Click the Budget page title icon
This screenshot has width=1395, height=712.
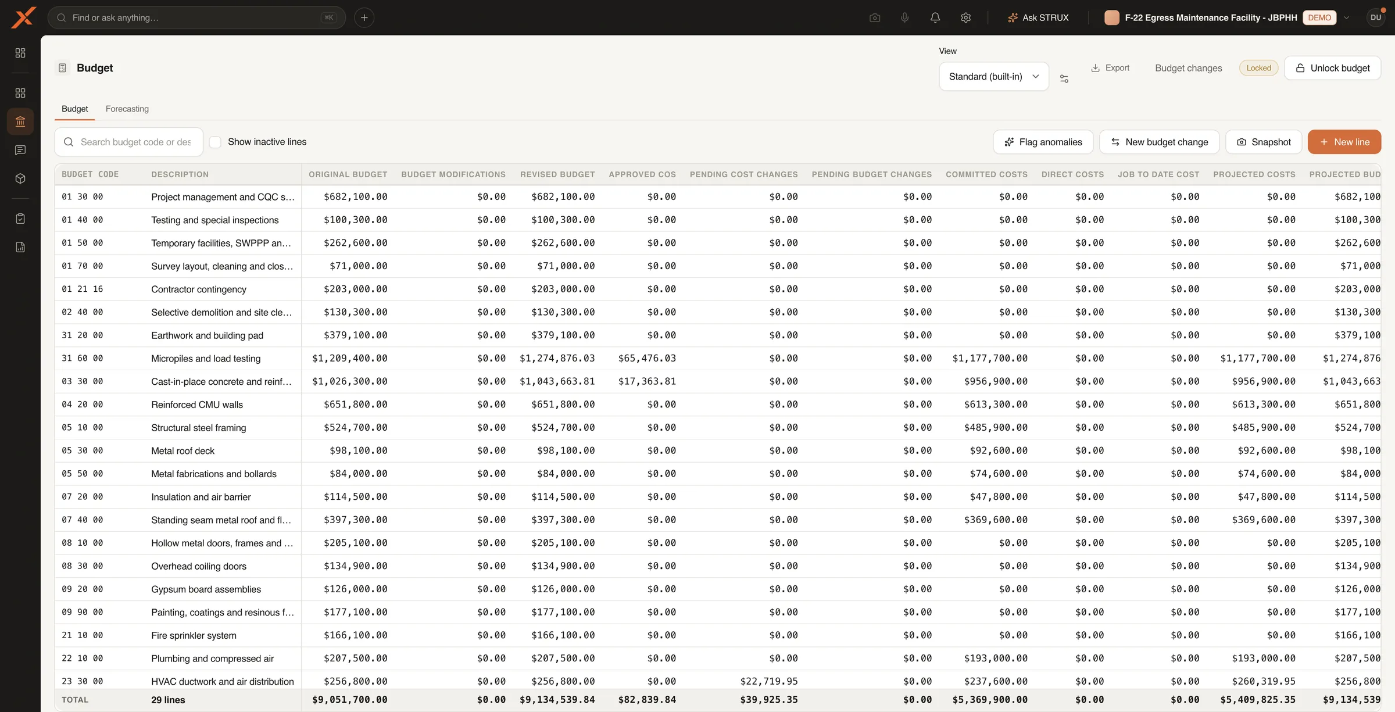pyautogui.click(x=63, y=68)
